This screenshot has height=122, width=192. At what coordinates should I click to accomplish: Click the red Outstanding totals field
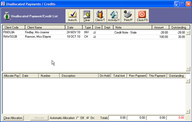[176, 118]
